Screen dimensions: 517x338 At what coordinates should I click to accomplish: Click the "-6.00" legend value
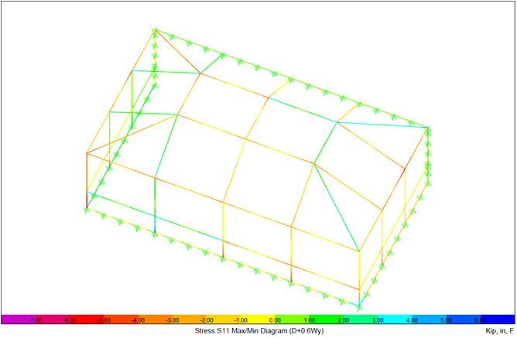coord(70,320)
